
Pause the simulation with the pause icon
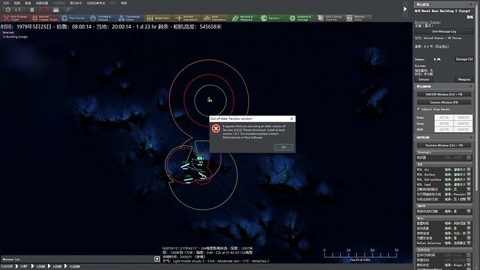coord(32,10)
